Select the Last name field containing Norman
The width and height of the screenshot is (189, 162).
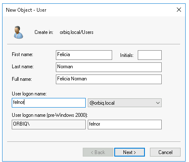coord(109,67)
